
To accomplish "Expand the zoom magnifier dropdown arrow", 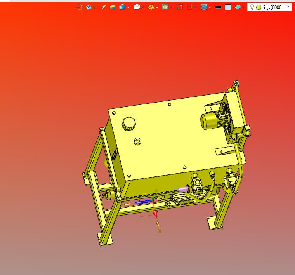I will pyautogui.click(x=171, y=7).
